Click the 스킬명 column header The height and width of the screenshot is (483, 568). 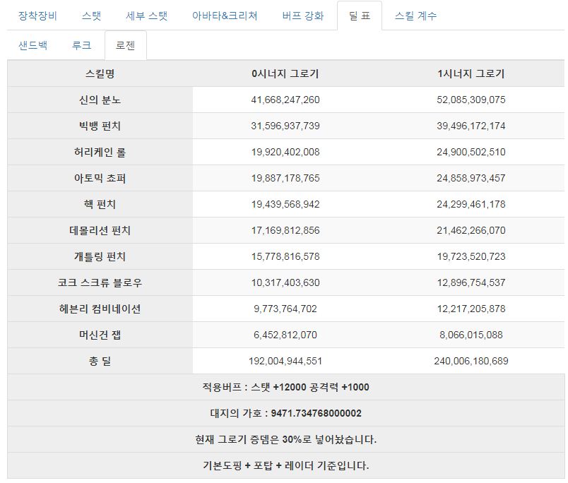click(x=100, y=73)
